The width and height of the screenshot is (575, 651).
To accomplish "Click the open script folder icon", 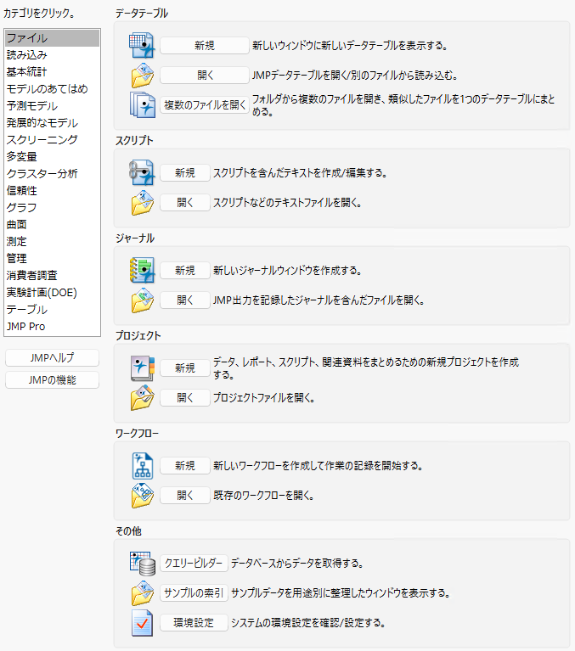I will pyautogui.click(x=143, y=203).
